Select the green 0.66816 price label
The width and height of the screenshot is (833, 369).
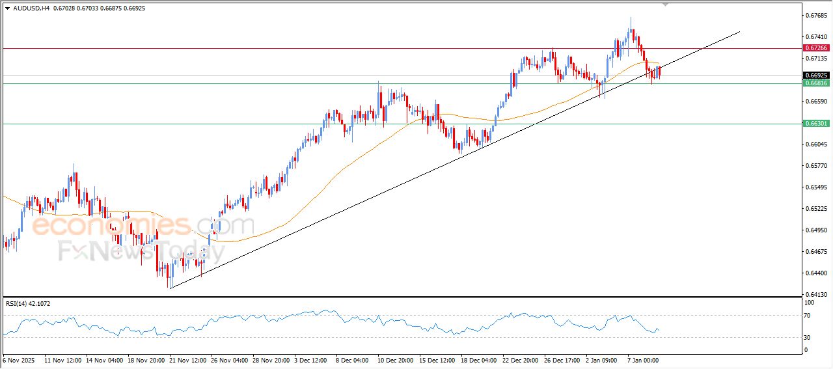tap(816, 83)
